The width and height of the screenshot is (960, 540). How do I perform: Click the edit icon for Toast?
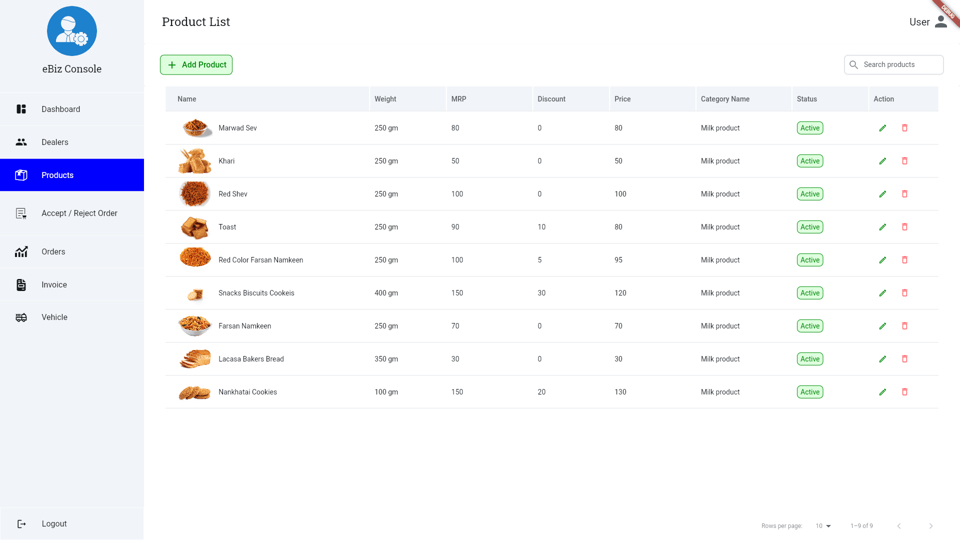coord(883,227)
